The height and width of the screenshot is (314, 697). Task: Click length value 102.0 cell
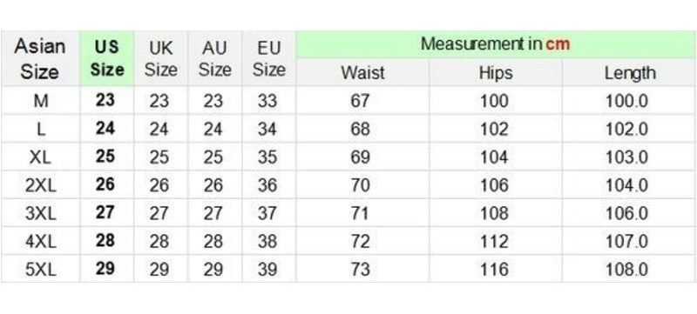tap(628, 129)
